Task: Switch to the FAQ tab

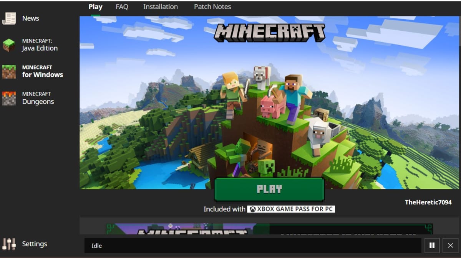Action: point(122,7)
